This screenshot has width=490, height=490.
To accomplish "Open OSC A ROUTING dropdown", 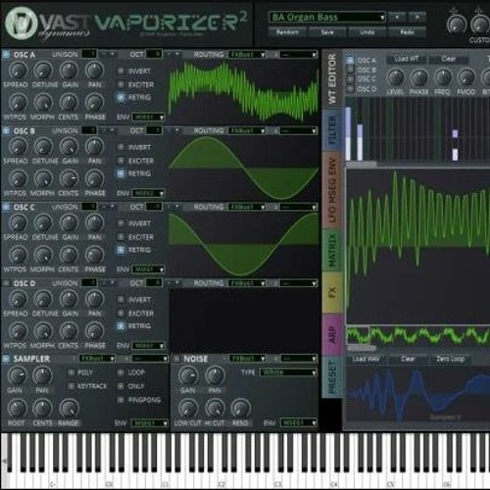I will pyautogui.click(x=247, y=55).
